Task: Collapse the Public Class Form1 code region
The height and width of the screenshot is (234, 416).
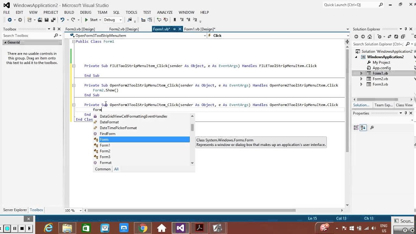Action: pos(74,42)
